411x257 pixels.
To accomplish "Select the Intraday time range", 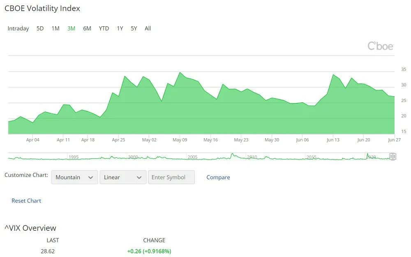I will click(x=18, y=28).
